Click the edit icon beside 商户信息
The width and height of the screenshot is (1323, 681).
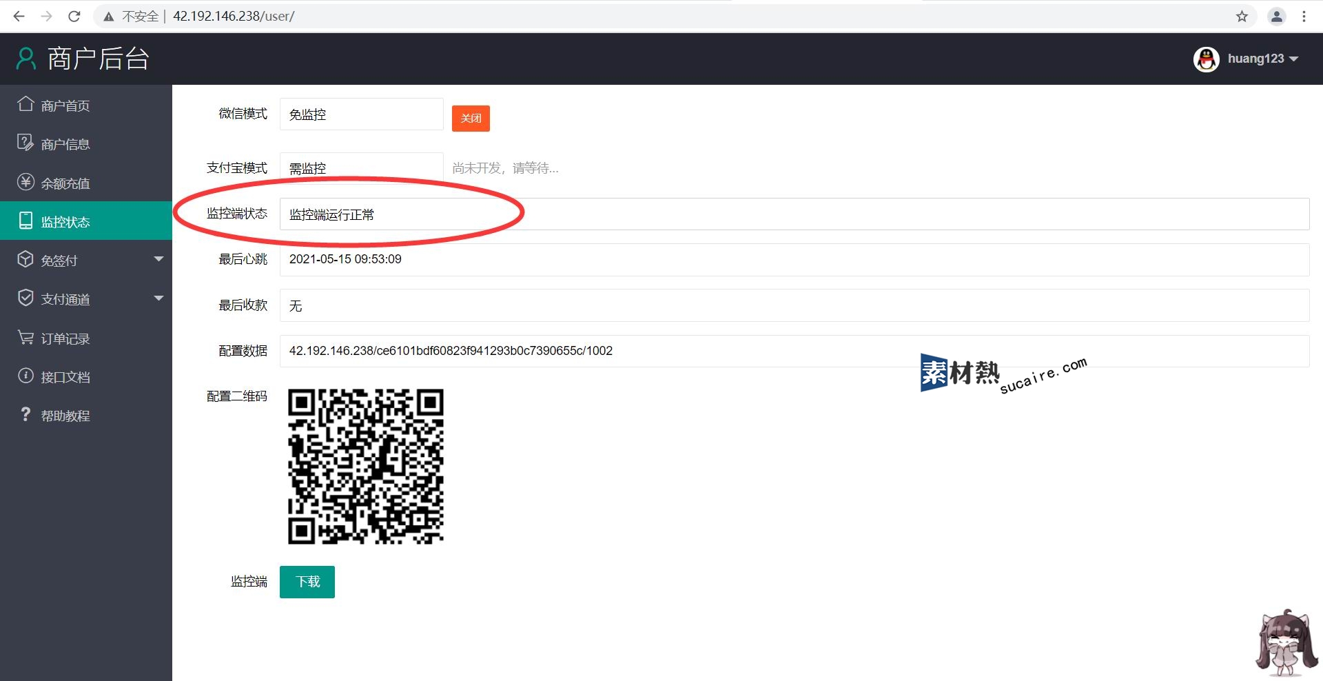tap(25, 143)
